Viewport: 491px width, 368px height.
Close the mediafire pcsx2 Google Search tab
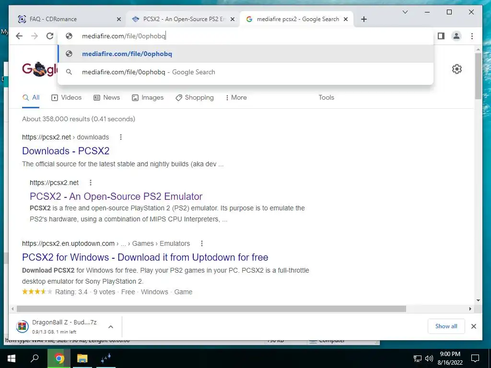(346, 19)
